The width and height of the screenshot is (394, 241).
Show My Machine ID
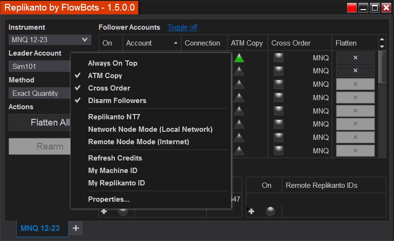click(113, 171)
